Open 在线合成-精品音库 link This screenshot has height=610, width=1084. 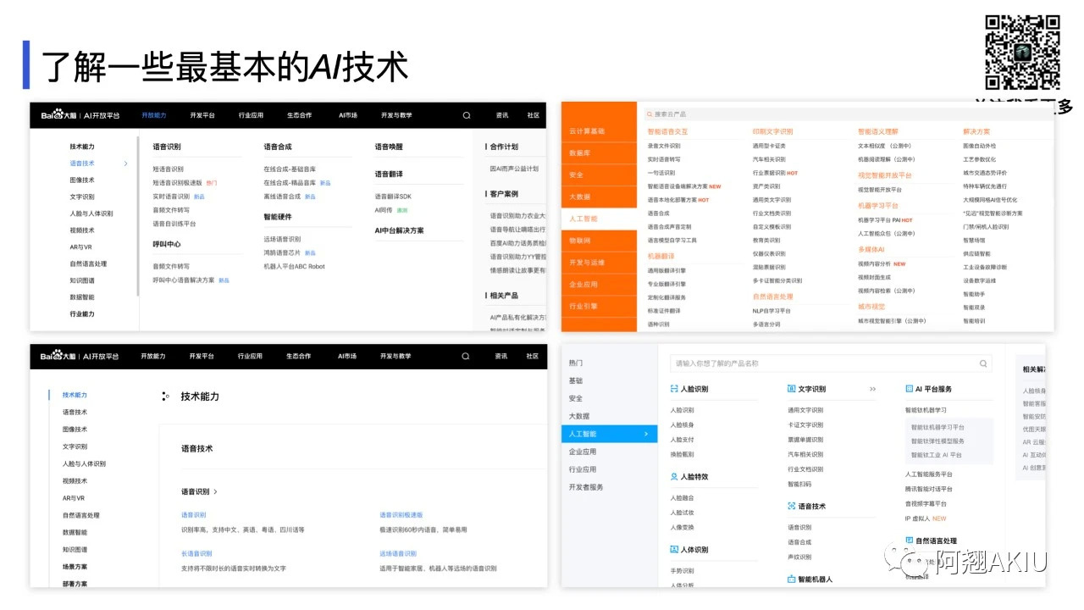click(290, 182)
